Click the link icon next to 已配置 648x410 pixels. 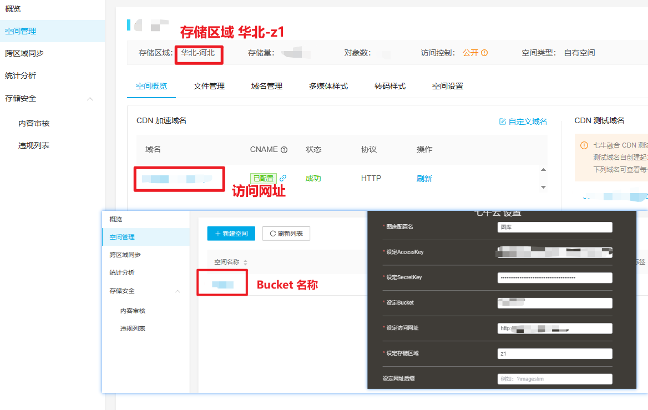pyautogui.click(x=283, y=178)
